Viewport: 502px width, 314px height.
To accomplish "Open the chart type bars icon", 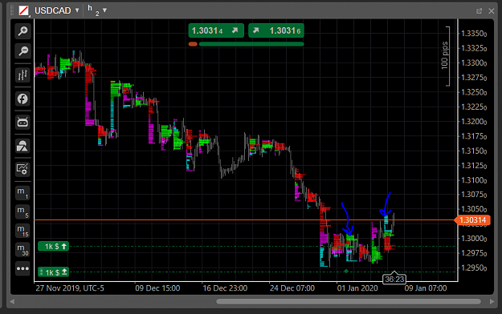I will (22, 75).
